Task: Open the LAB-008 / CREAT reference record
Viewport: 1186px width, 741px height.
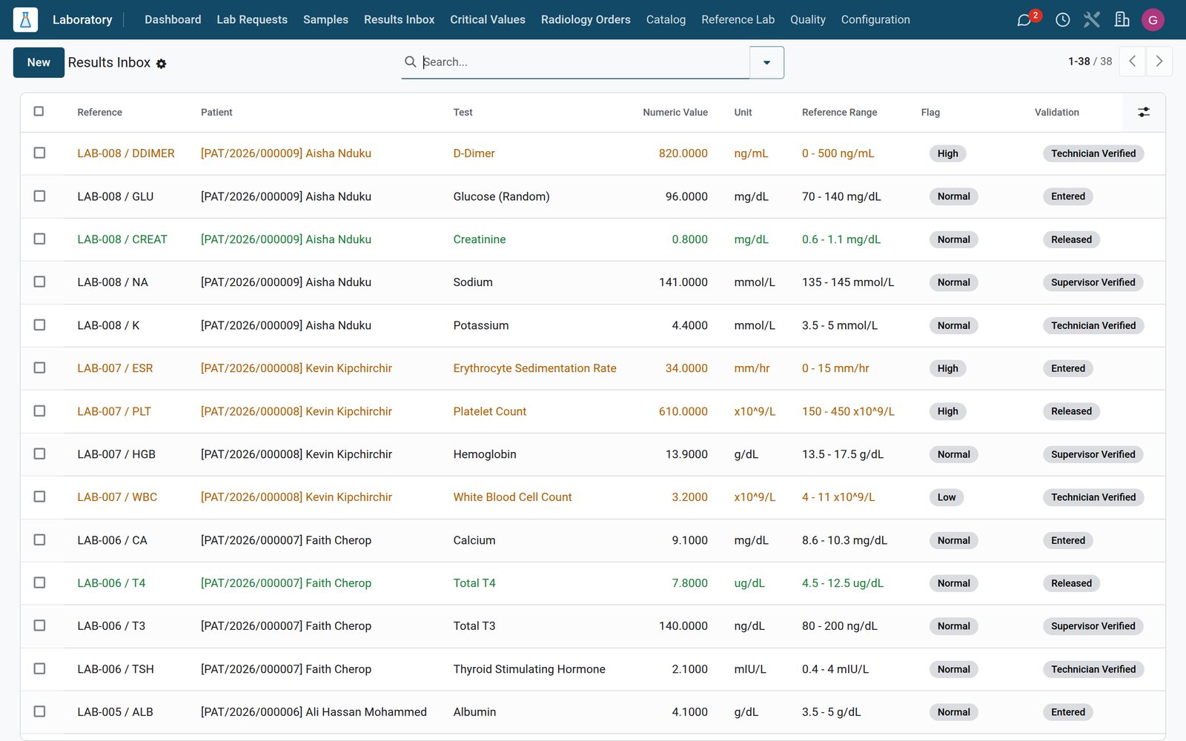Action: pyautogui.click(x=122, y=239)
